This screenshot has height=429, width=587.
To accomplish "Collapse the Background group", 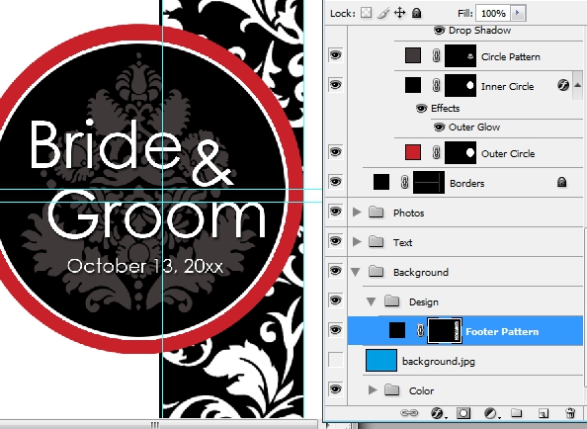I will 356,272.
